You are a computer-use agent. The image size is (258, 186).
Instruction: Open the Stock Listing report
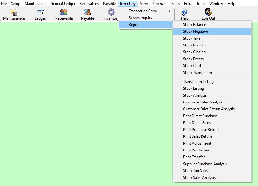coord(212,88)
